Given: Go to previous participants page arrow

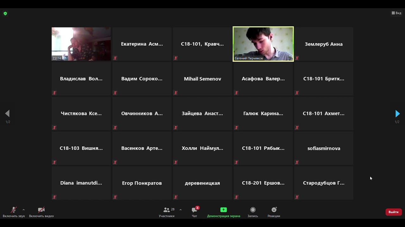Looking at the screenshot, I should point(7,113).
